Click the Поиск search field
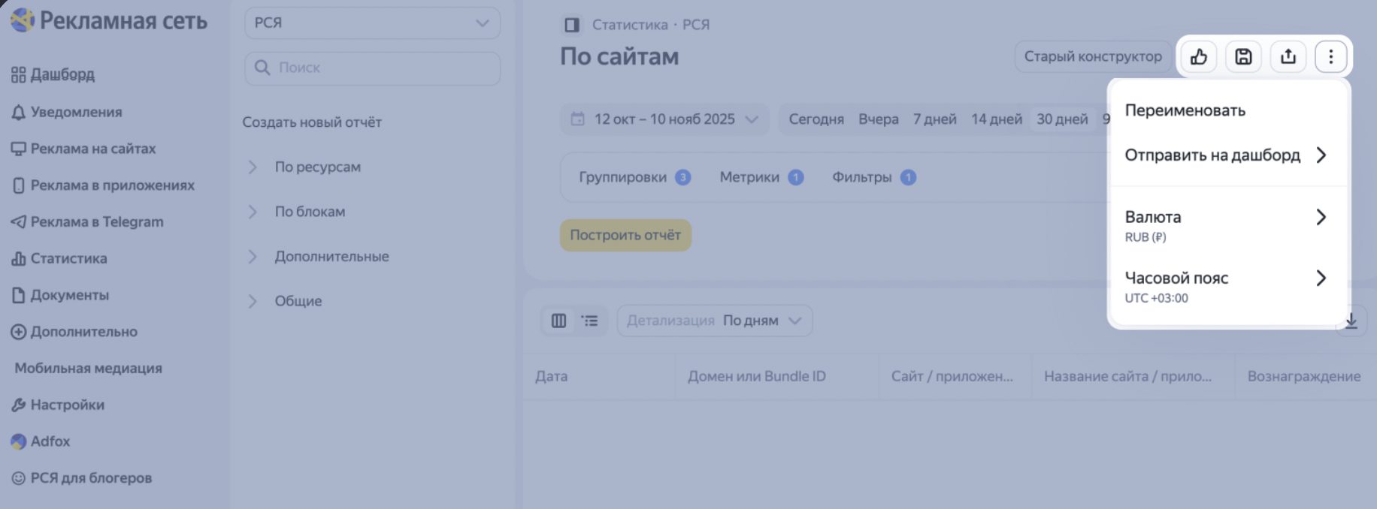This screenshot has height=509, width=1377. 372,68
